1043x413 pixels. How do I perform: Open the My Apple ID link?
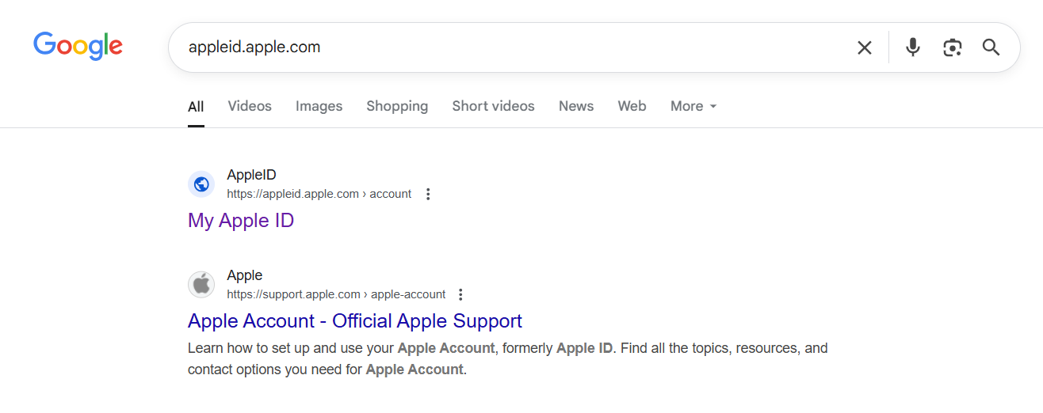coord(241,221)
